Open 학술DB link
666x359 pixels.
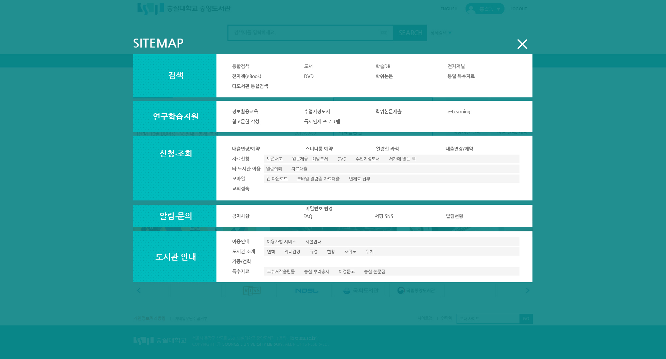(x=383, y=66)
